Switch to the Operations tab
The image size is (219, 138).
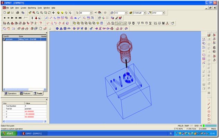coord(11,93)
